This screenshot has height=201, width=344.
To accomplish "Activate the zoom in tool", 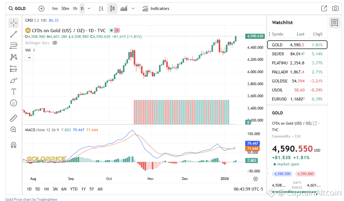I will (x=14, y=130).
